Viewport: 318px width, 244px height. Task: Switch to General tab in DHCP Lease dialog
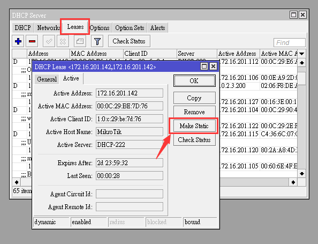pos(47,79)
